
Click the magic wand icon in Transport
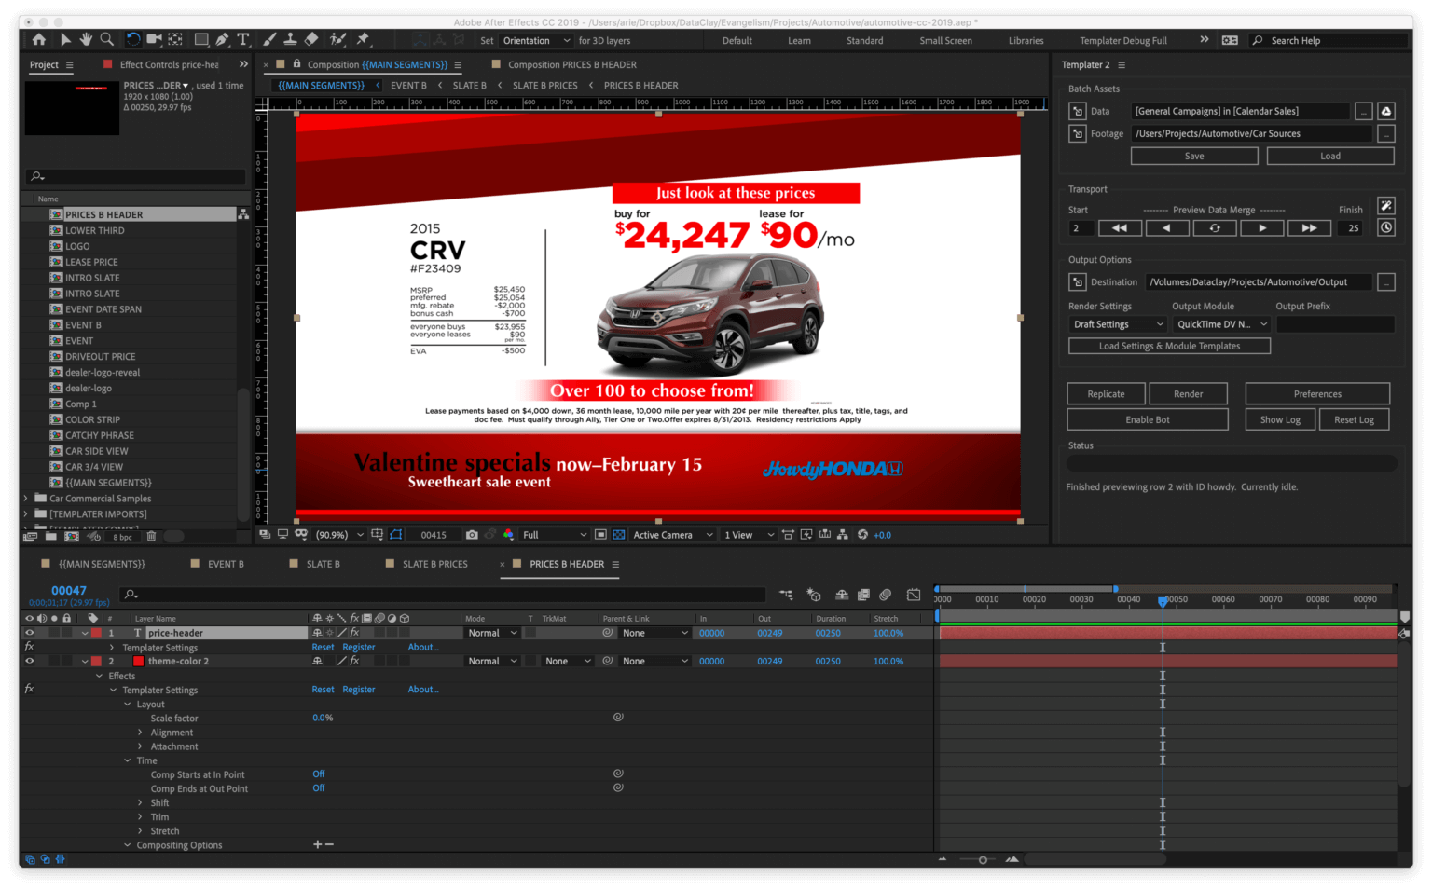1386,206
